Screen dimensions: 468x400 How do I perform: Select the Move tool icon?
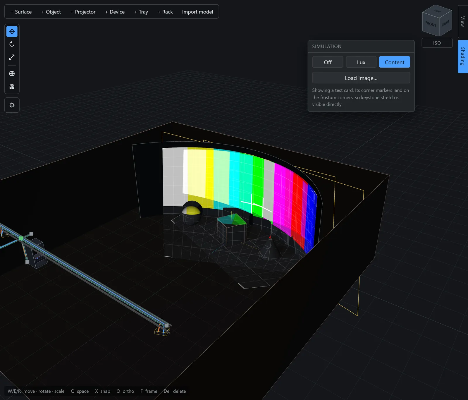(12, 31)
